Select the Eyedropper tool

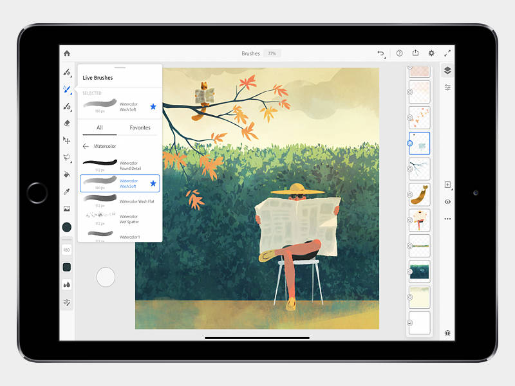click(66, 192)
